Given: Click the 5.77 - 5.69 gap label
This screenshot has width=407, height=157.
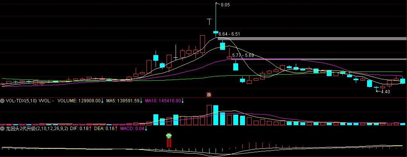Looking at the screenshot, I should (243, 55).
